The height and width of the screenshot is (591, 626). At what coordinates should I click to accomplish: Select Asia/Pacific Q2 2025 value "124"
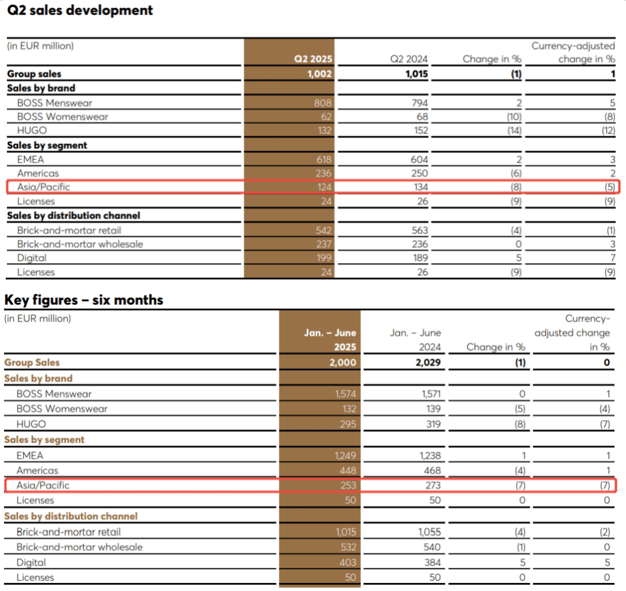point(325,187)
